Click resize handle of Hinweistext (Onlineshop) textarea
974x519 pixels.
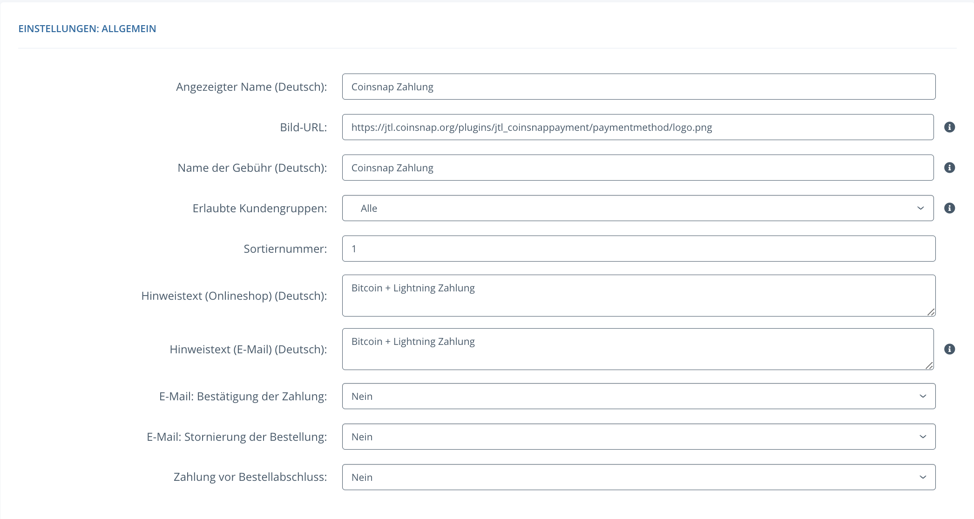931,312
